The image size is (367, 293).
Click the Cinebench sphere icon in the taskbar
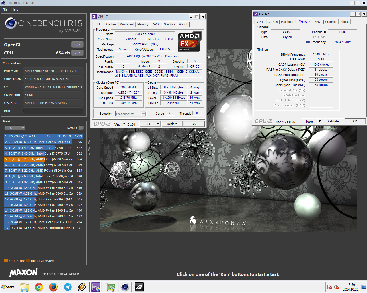click(125, 287)
